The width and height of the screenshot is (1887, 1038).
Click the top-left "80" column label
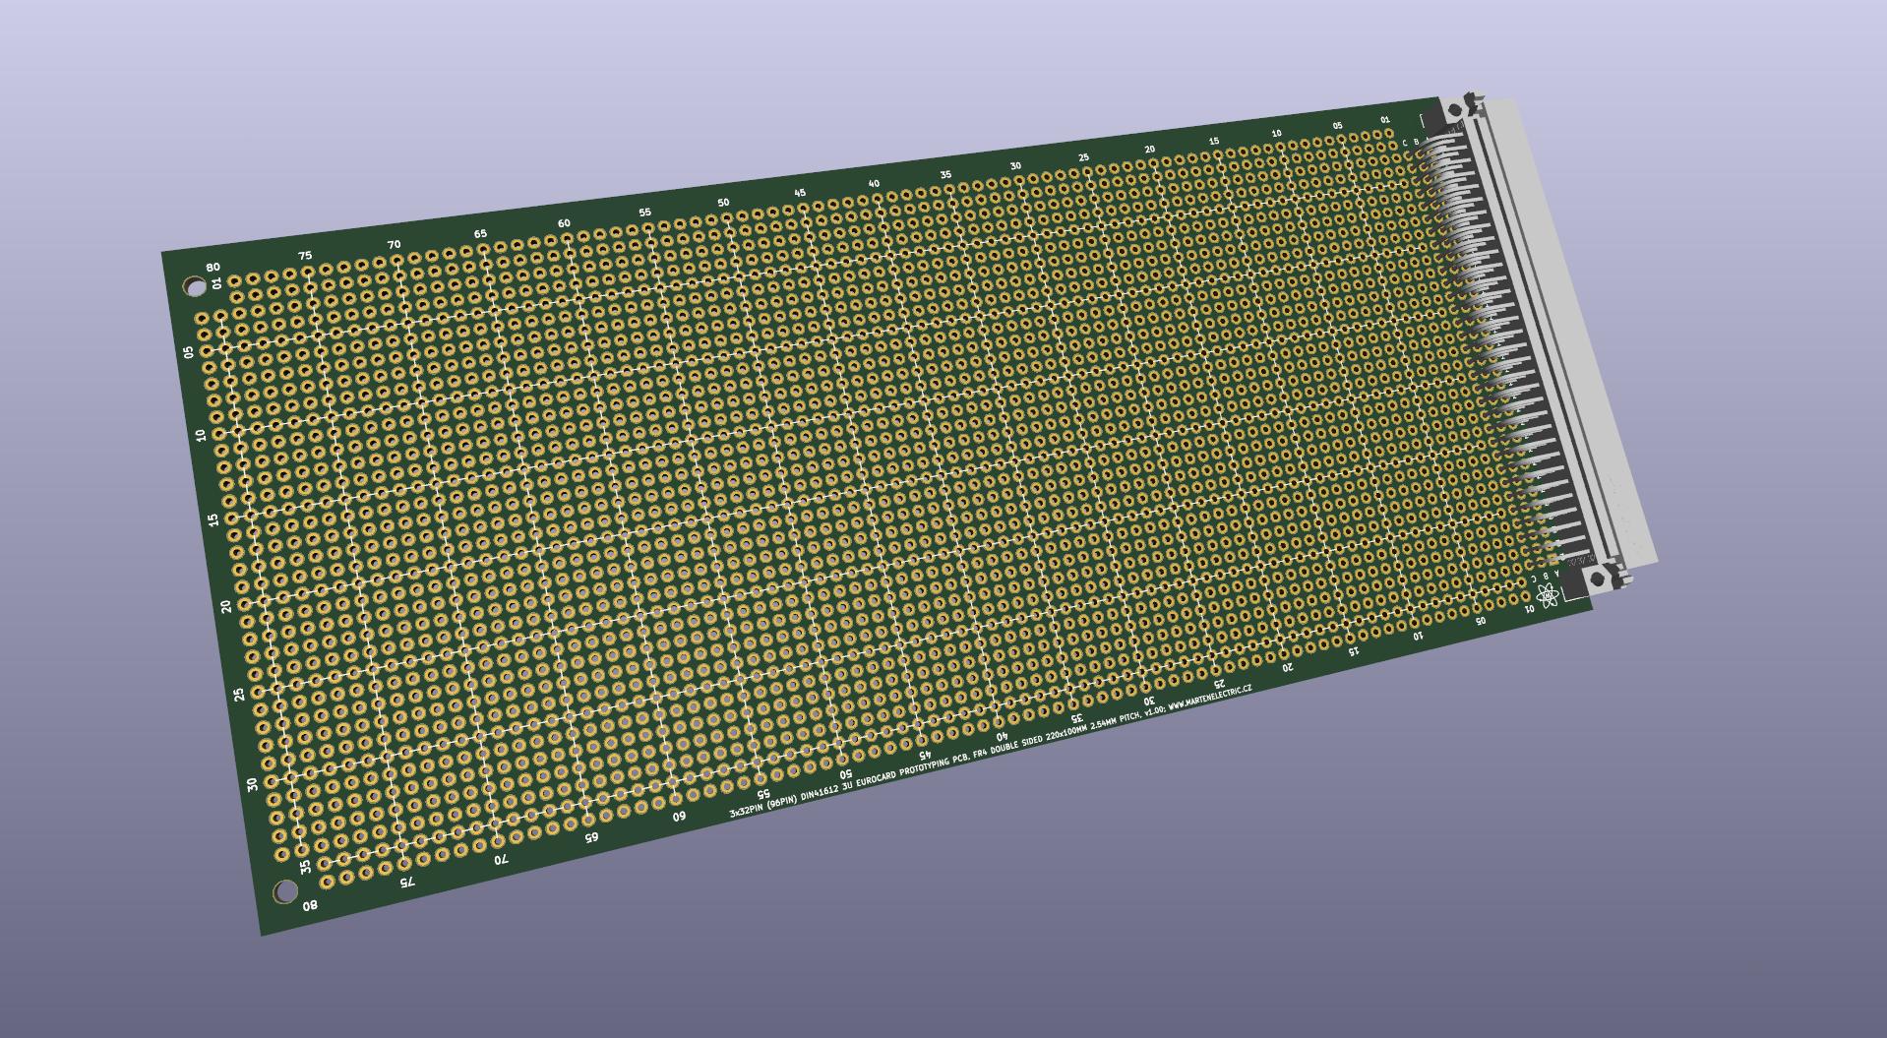pos(213,267)
